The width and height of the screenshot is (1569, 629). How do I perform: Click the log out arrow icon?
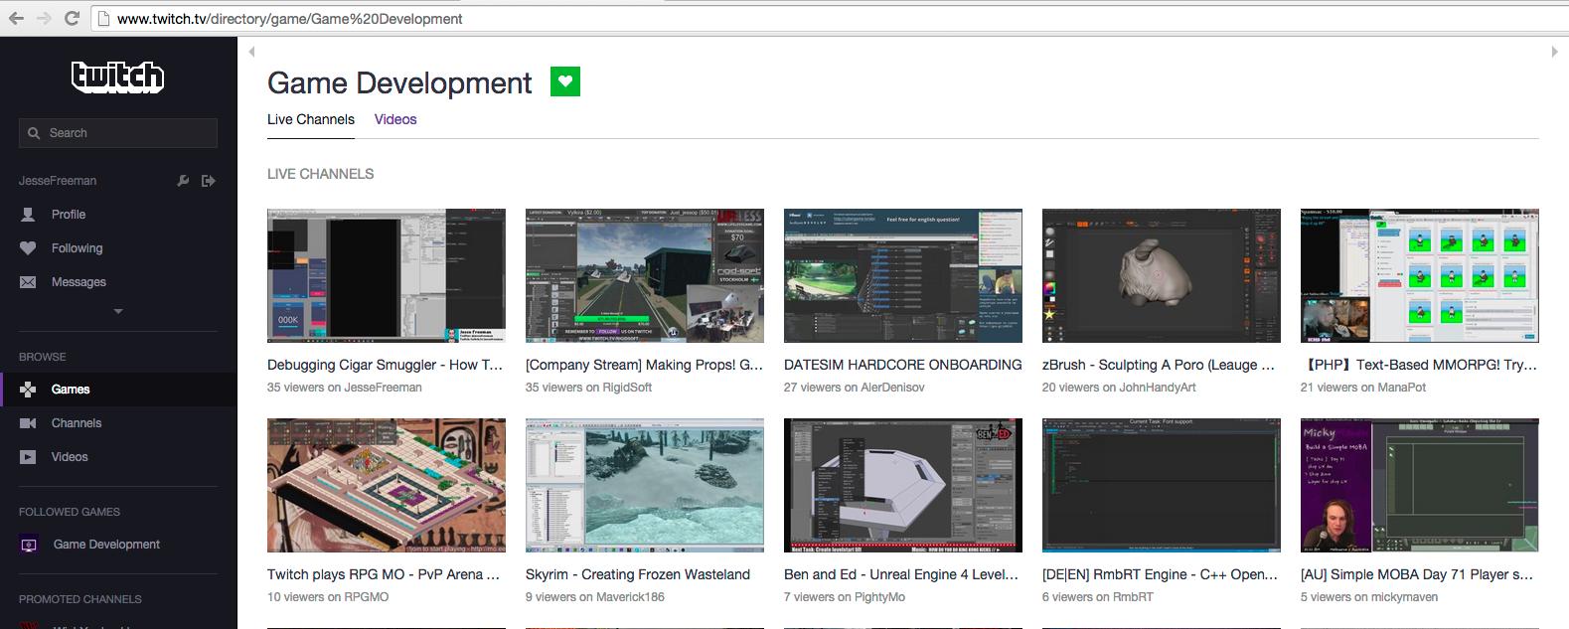(x=208, y=181)
